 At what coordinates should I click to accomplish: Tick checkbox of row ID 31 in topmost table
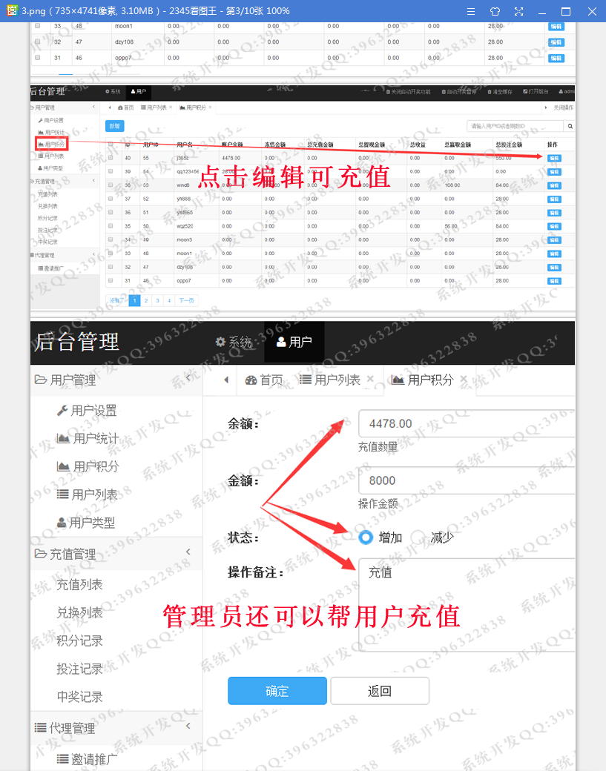tap(38, 58)
